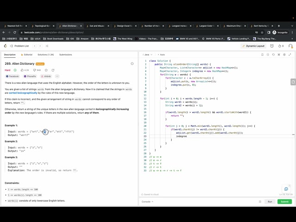Click the solved checkmark icon
Screen dimensions: 296x222
[x=15, y=70]
